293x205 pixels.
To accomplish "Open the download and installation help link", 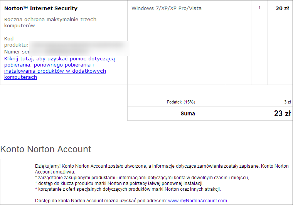I will 60,68.
